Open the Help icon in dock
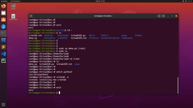The image size is (193, 108). 3,27
